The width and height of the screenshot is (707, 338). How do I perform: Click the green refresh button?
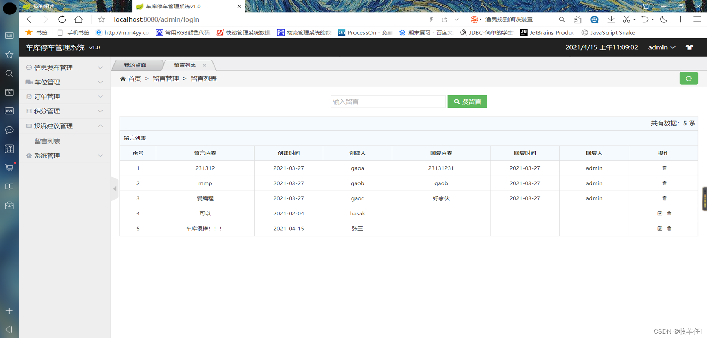coord(689,78)
